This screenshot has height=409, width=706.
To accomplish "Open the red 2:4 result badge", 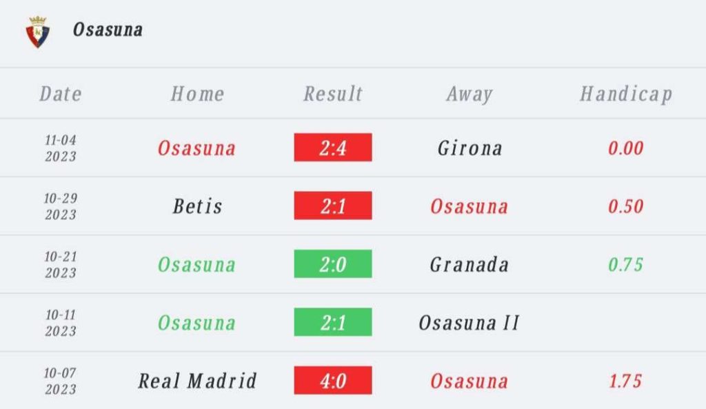I will point(333,148).
